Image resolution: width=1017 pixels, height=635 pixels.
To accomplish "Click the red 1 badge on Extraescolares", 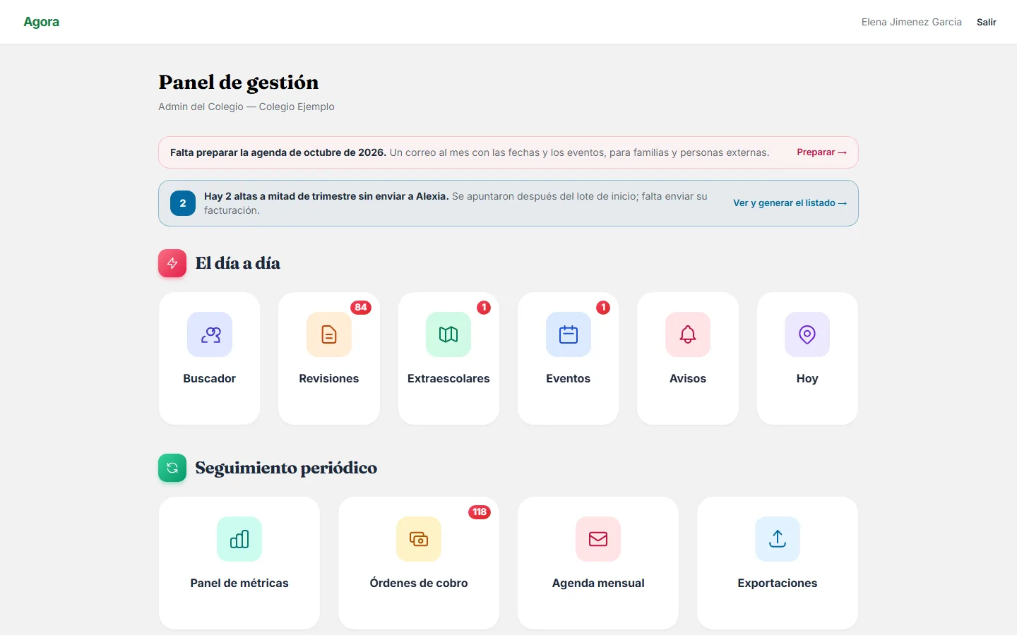I will [x=484, y=308].
